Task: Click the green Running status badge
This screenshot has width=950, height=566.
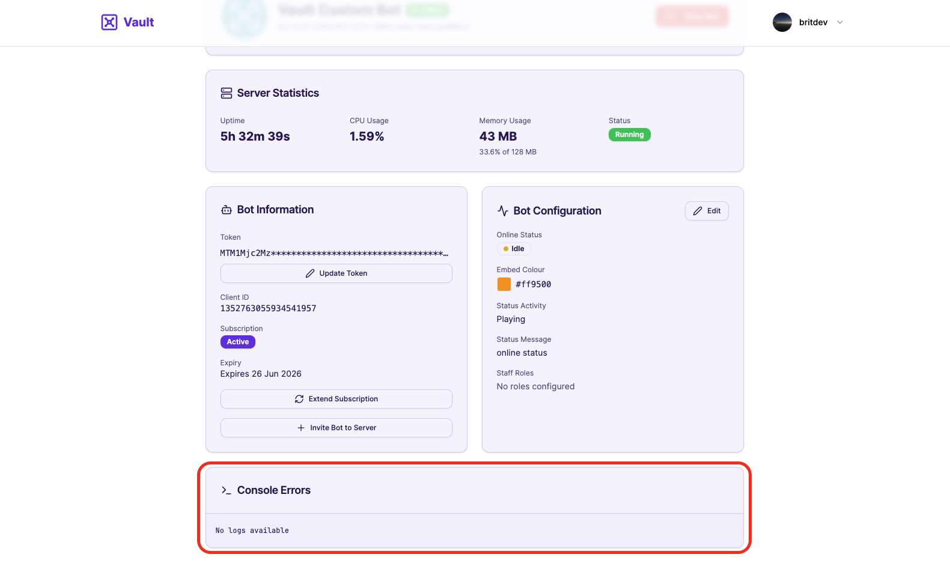Action: (629, 135)
